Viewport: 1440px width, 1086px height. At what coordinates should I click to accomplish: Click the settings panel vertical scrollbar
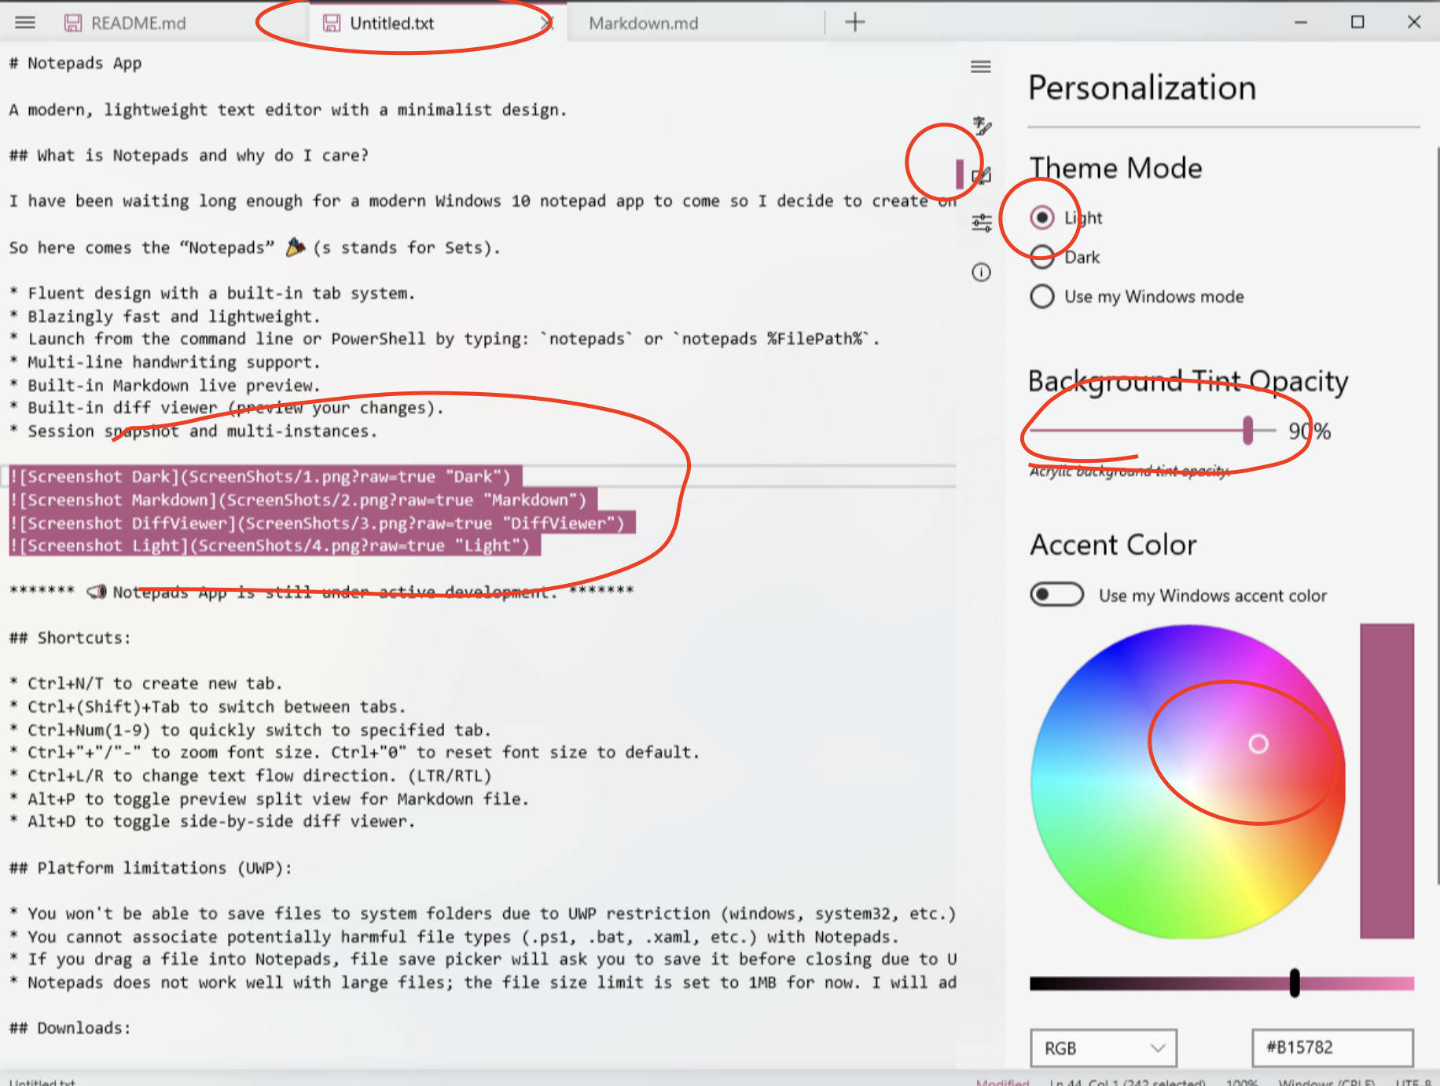coord(1437,515)
